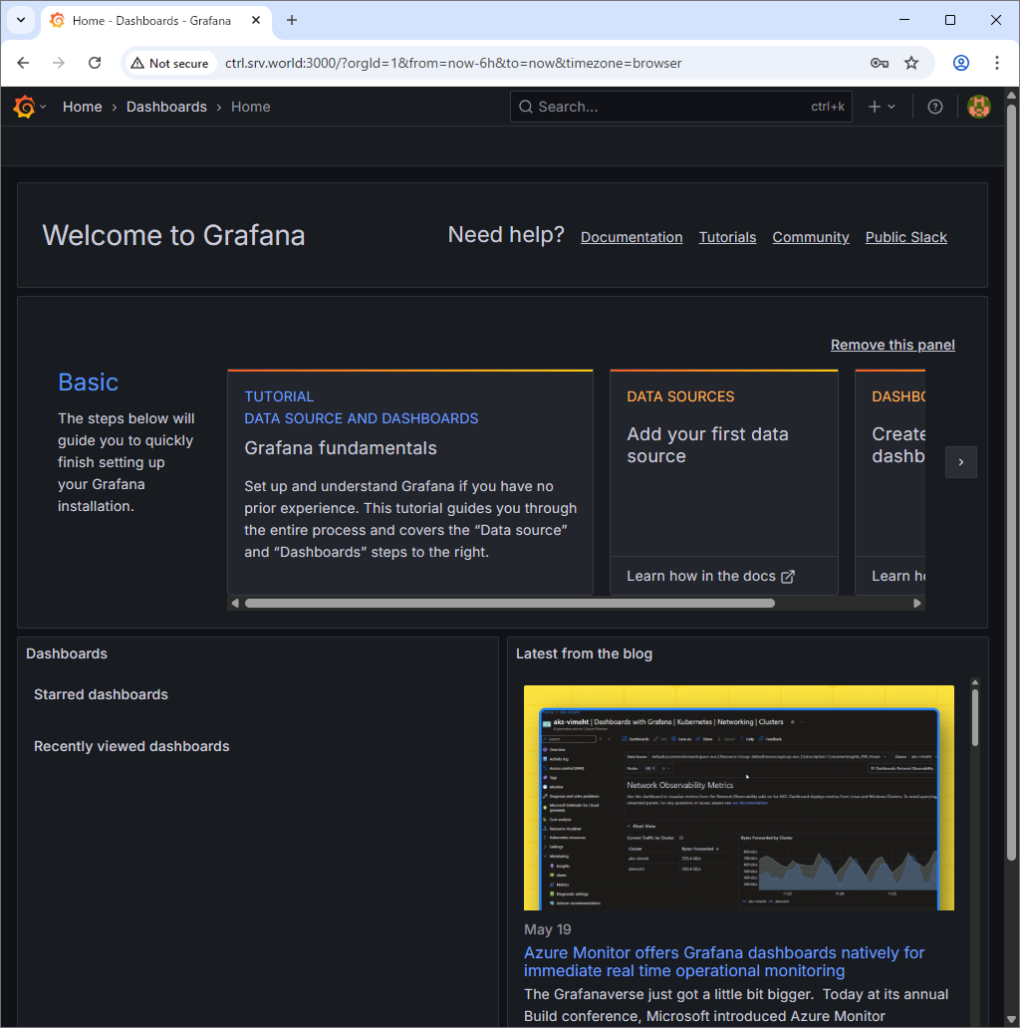The image size is (1020, 1028).
Task: Click the horizontal cards scrollbar thumb
Action: tap(510, 604)
